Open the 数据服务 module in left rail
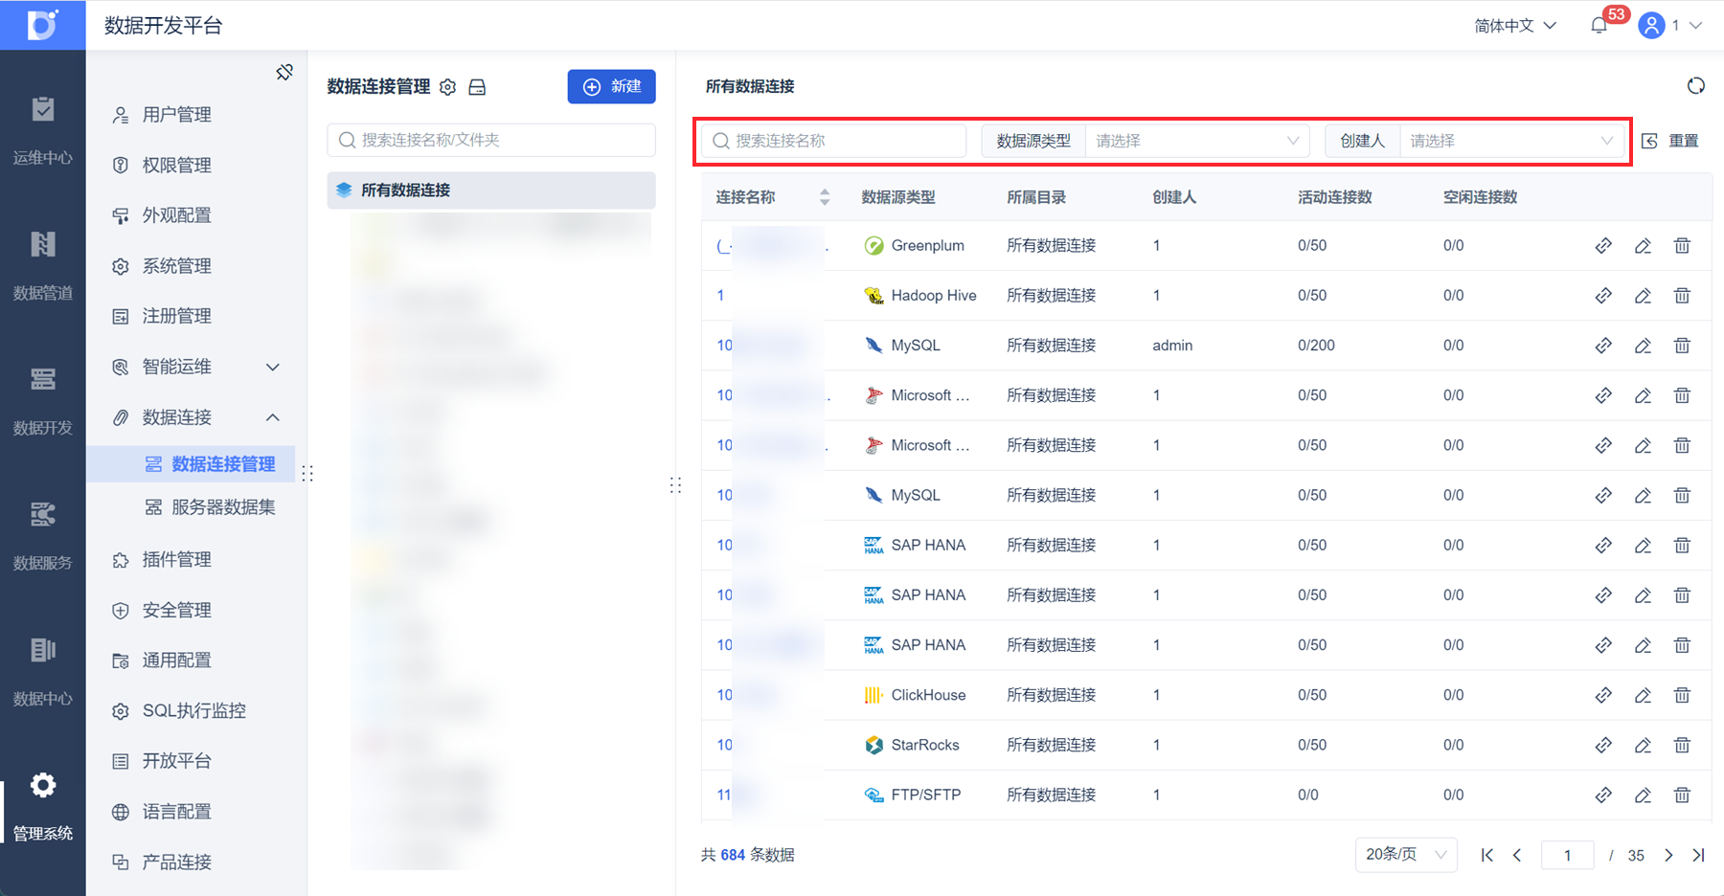 43,535
